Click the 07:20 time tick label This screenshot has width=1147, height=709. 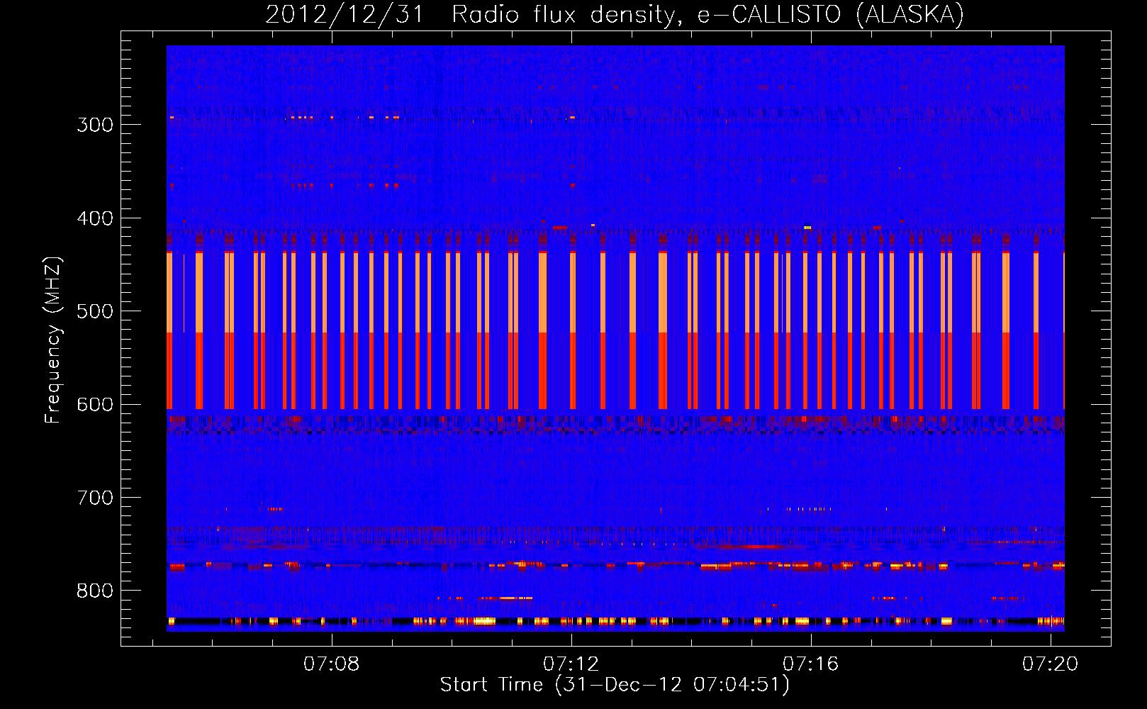pyautogui.click(x=1050, y=664)
